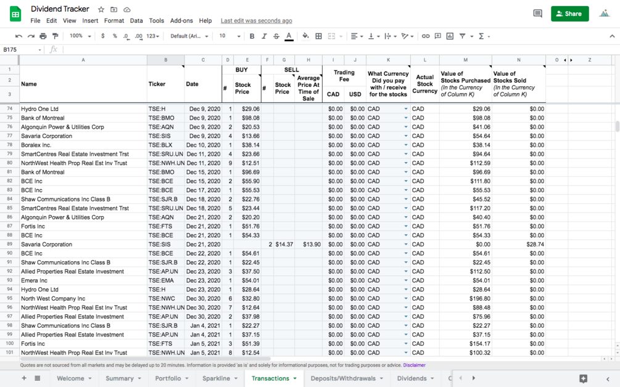The image size is (620, 387).
Task: Open the borders tool
Action: [x=318, y=36]
